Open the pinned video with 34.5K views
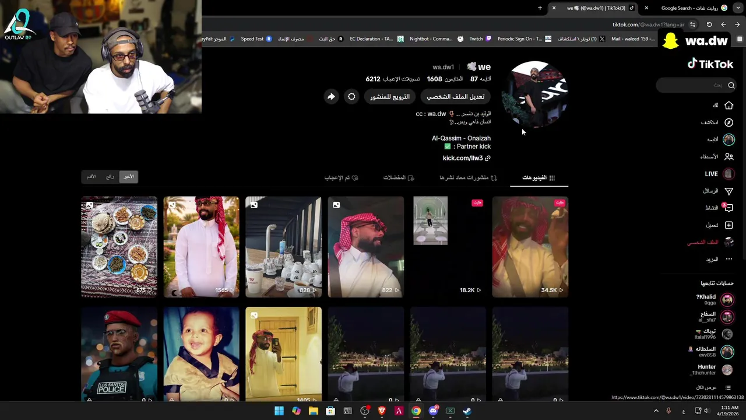746x420 pixels. 530,247
